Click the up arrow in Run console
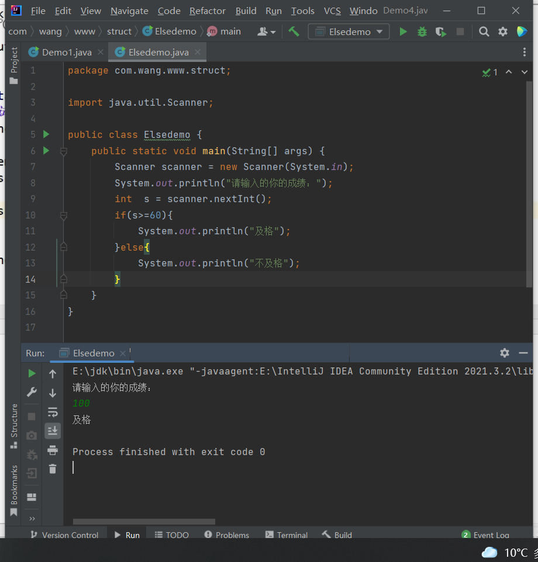 [x=53, y=374]
